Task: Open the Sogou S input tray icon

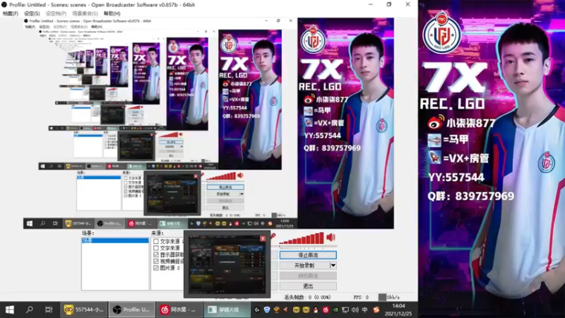Action: [x=376, y=310]
